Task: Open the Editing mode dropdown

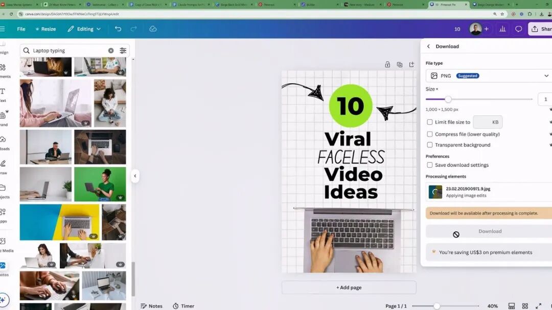Action: pos(84,29)
